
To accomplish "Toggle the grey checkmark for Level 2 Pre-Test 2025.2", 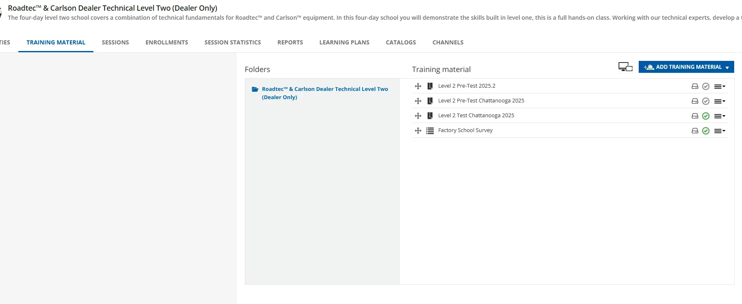I will point(706,86).
